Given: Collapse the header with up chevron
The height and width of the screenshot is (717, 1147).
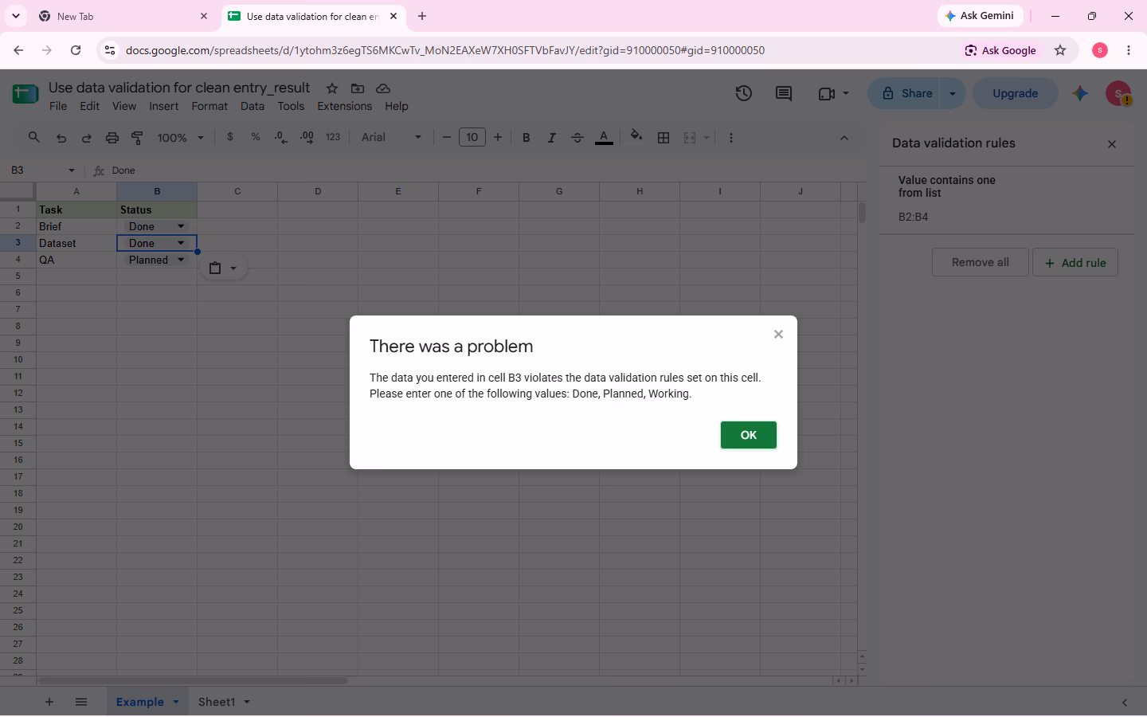Looking at the screenshot, I should [x=844, y=138].
